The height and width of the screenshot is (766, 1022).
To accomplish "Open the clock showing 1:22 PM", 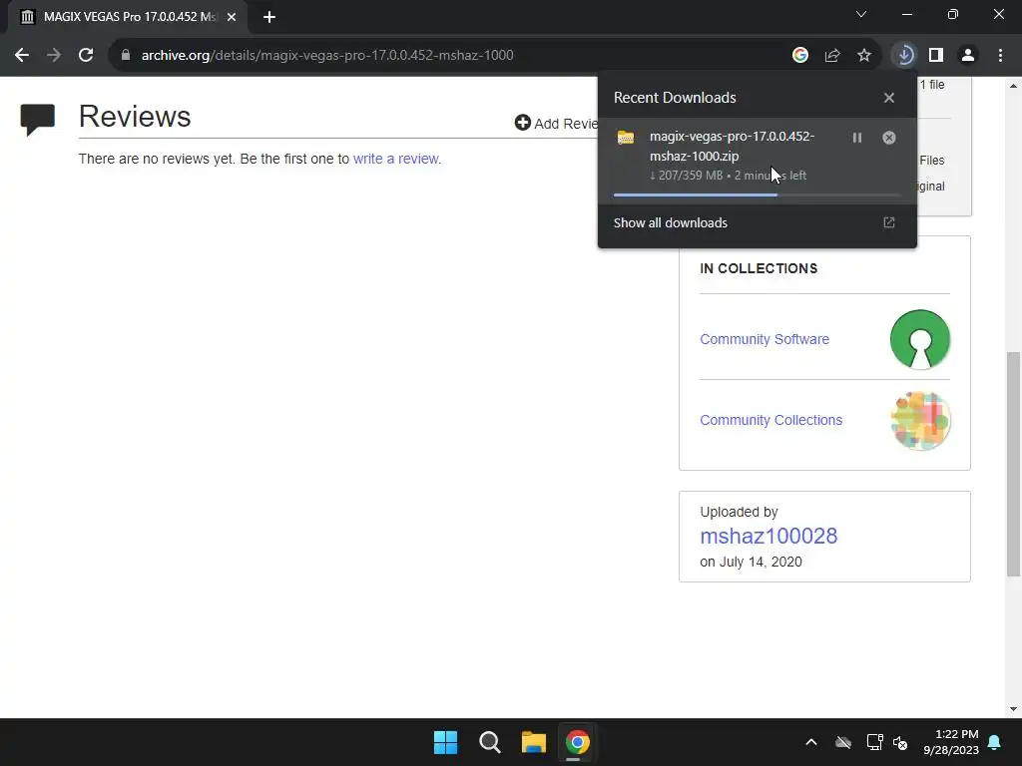I will pos(951,742).
